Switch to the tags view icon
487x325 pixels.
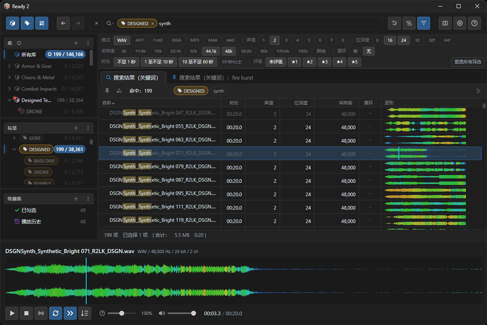27,23
